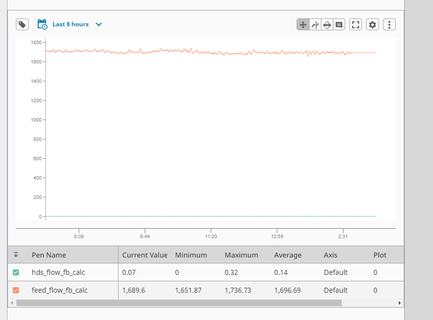Uncheck the feed_flow_fb_calc pen checkbox
The height and width of the screenshot is (320, 433).
tap(16, 290)
